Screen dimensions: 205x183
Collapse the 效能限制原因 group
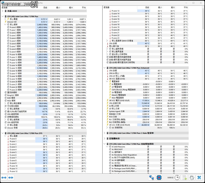click(104, 144)
